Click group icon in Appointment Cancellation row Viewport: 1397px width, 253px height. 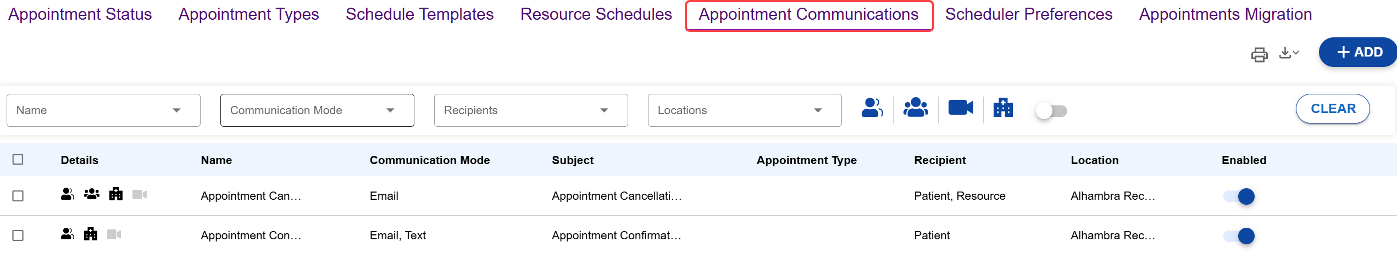(x=92, y=194)
